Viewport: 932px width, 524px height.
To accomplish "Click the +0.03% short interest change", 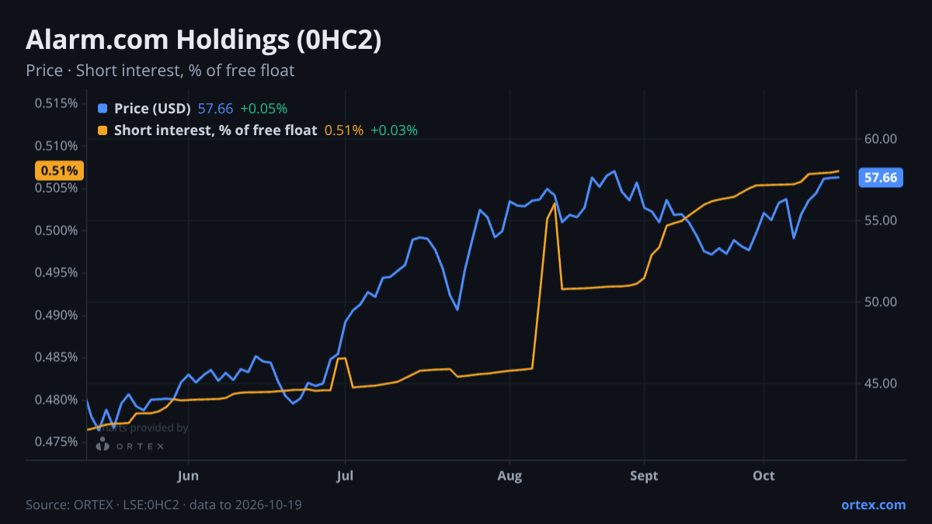I will pyautogui.click(x=394, y=130).
